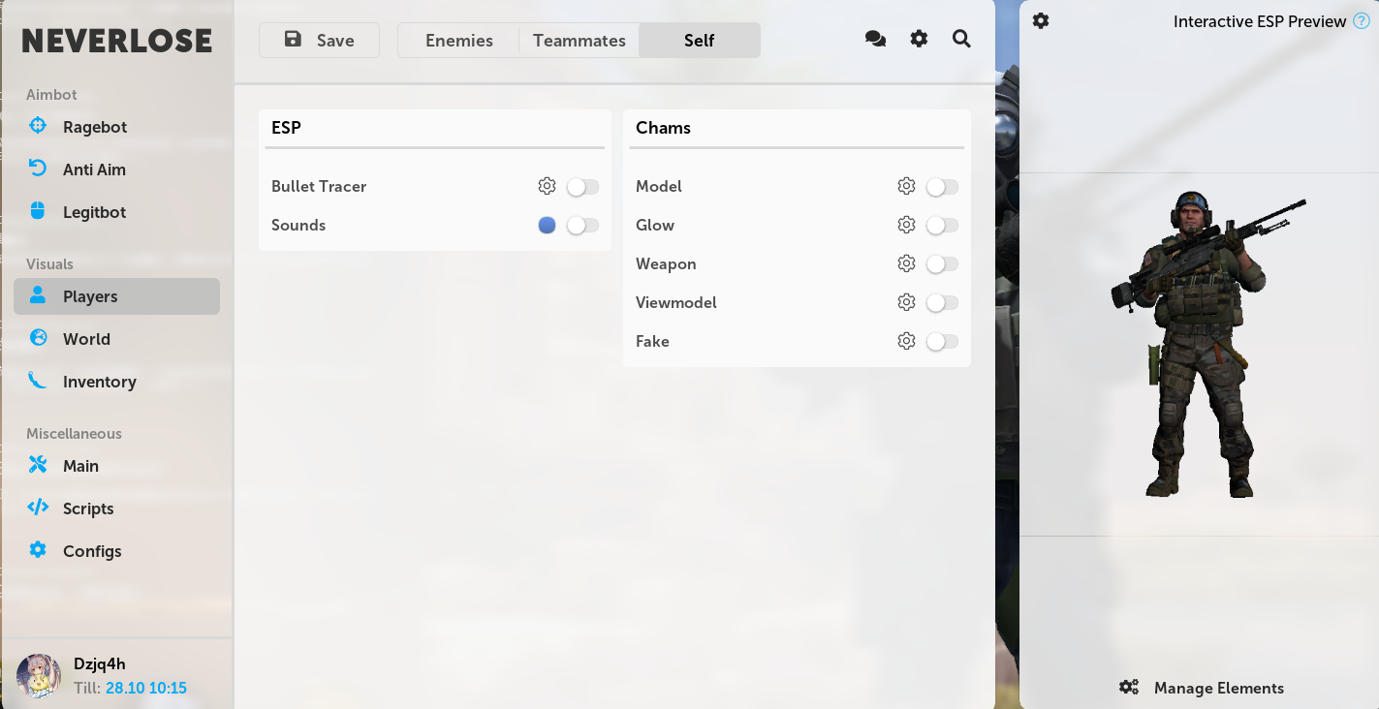Go to the Legitbot section
The width and height of the screenshot is (1379, 709).
coord(116,212)
